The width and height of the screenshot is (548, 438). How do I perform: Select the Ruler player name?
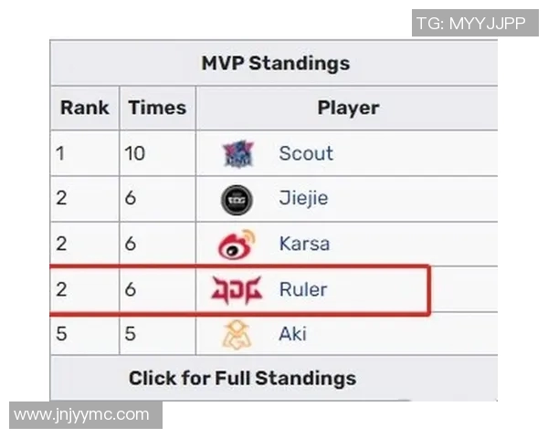[x=302, y=290]
